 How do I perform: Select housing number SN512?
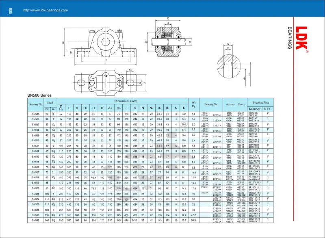click(35, 151)
